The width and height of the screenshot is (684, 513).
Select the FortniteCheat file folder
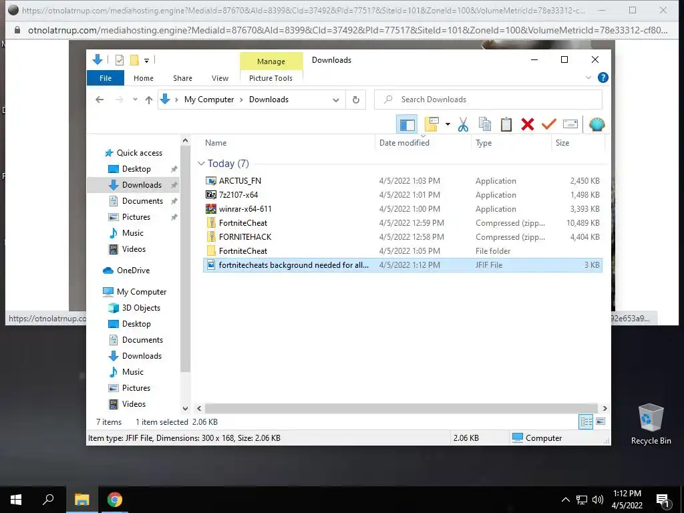[x=403, y=251]
